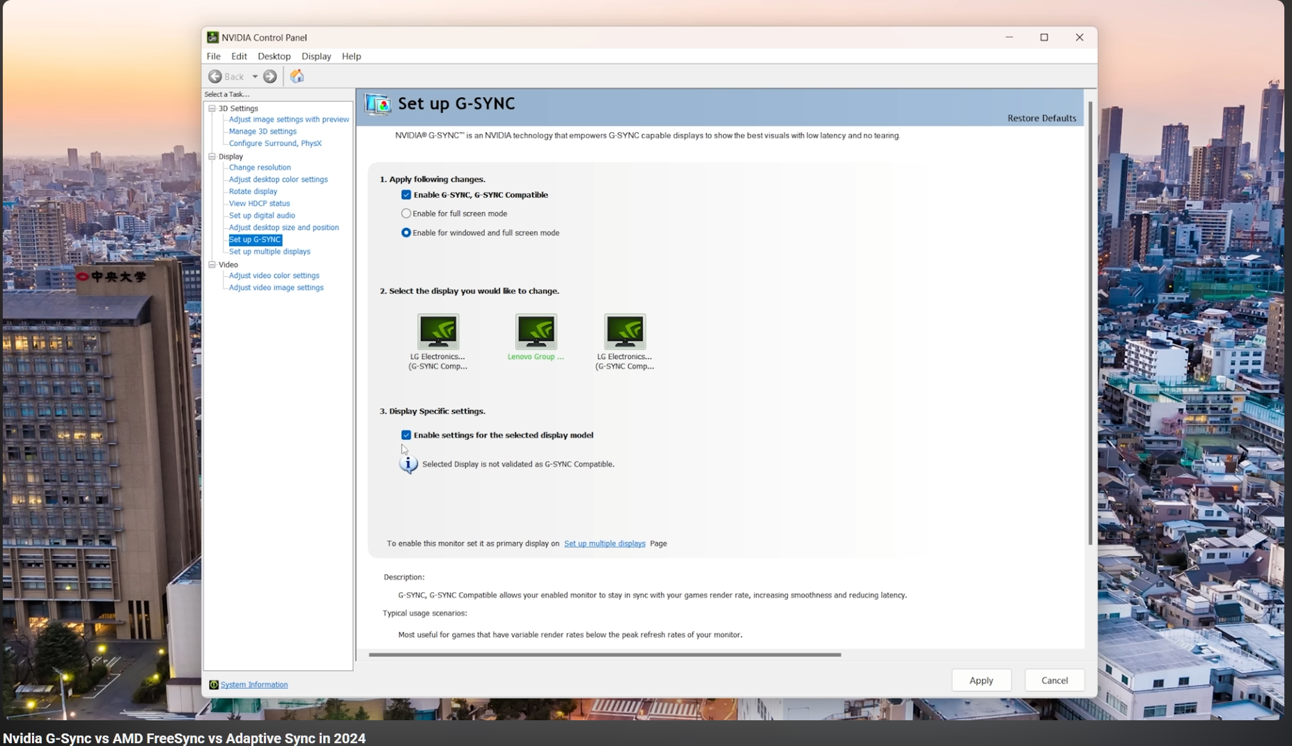Click Restore Defaults
This screenshot has height=746, width=1292.
pyautogui.click(x=1041, y=118)
